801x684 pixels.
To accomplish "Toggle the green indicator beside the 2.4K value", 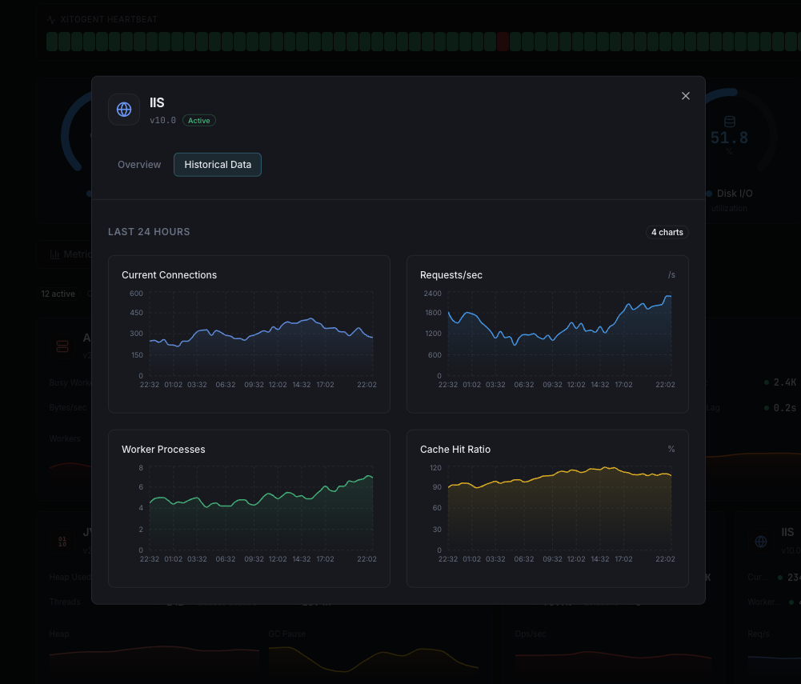I will [766, 382].
